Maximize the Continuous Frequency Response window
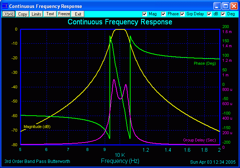 [225, 6]
